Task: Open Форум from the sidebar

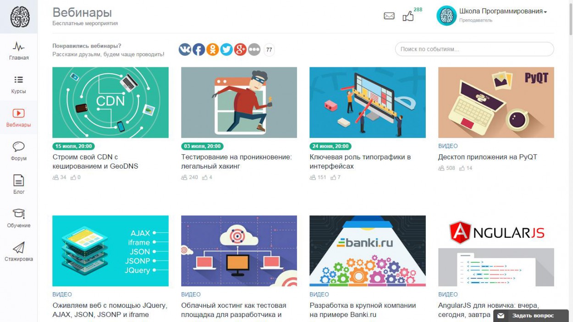Action: [x=19, y=151]
